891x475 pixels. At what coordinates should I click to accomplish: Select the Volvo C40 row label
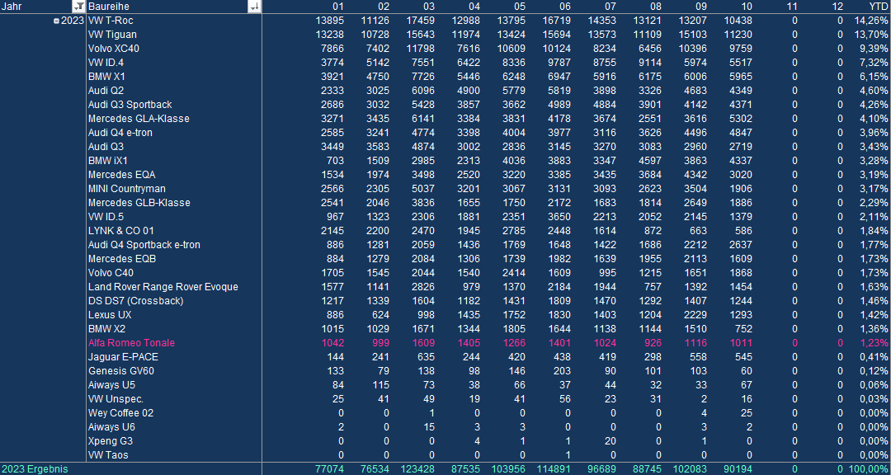[111, 273]
